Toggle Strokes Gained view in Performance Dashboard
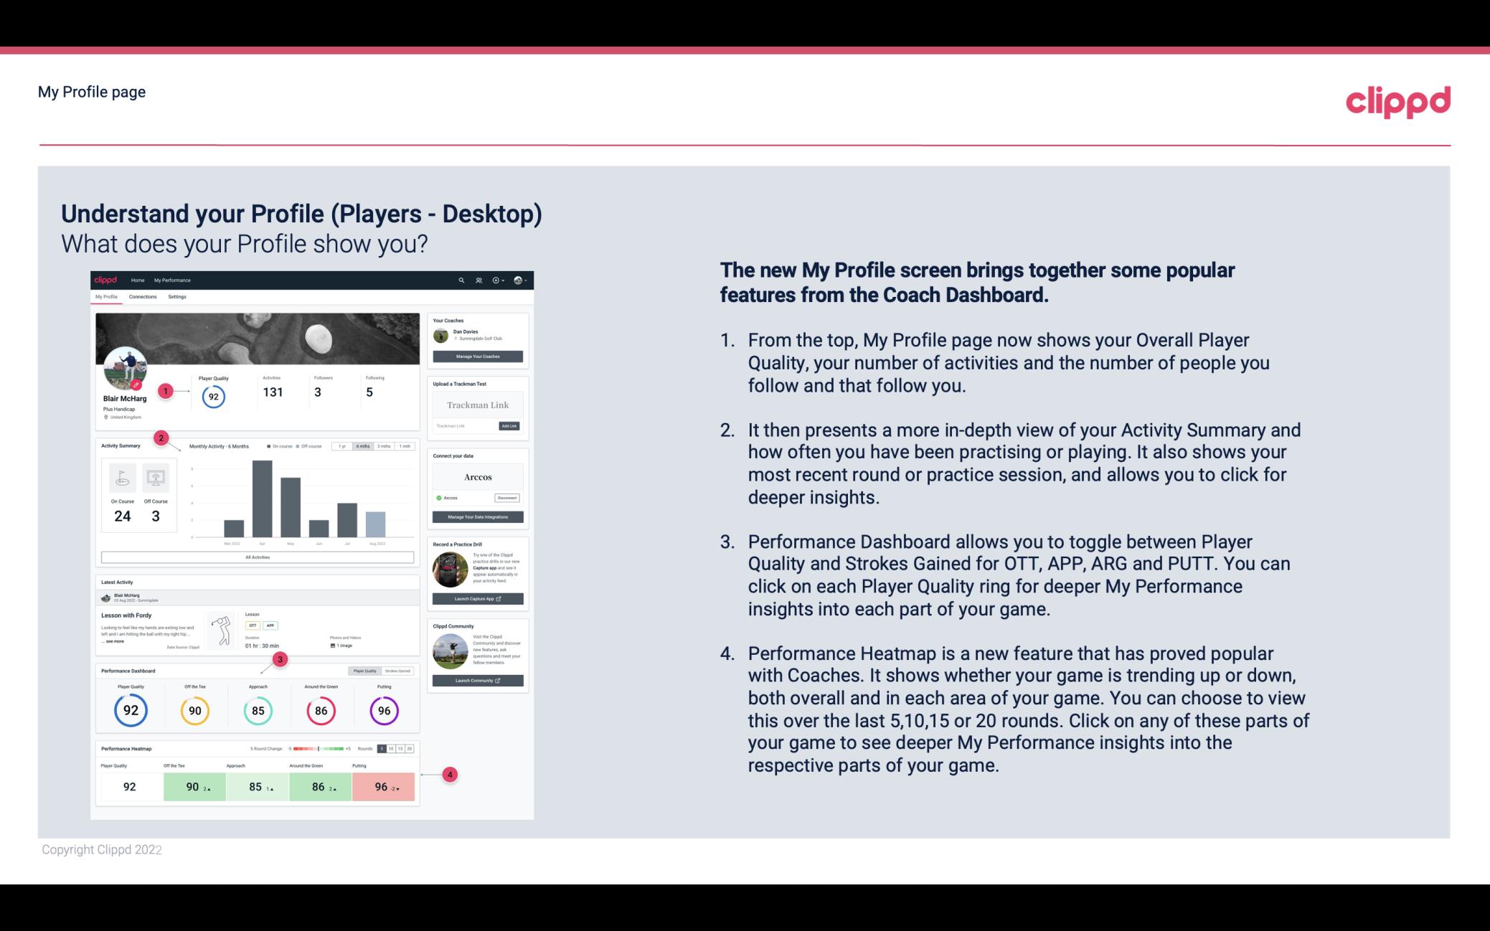1490x931 pixels. coord(398,671)
